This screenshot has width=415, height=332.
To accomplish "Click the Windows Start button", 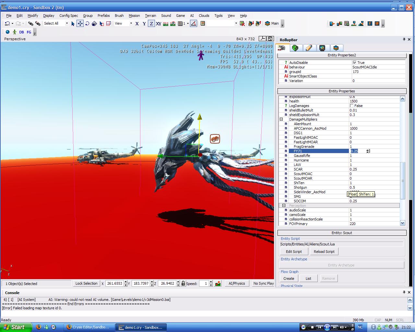I will pos(16,327).
